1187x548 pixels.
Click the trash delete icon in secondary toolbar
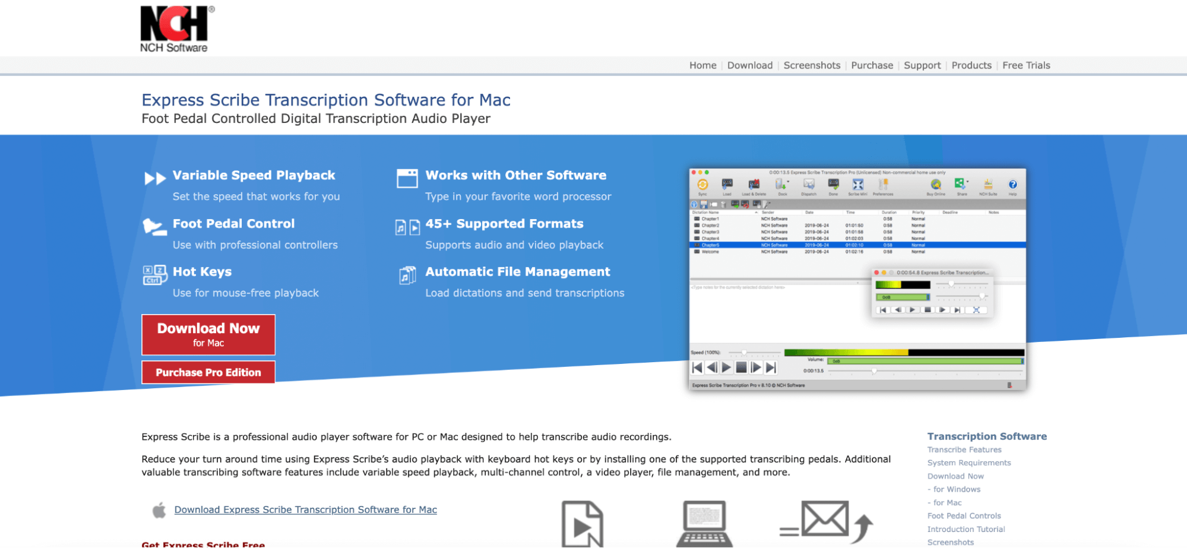[723, 204]
